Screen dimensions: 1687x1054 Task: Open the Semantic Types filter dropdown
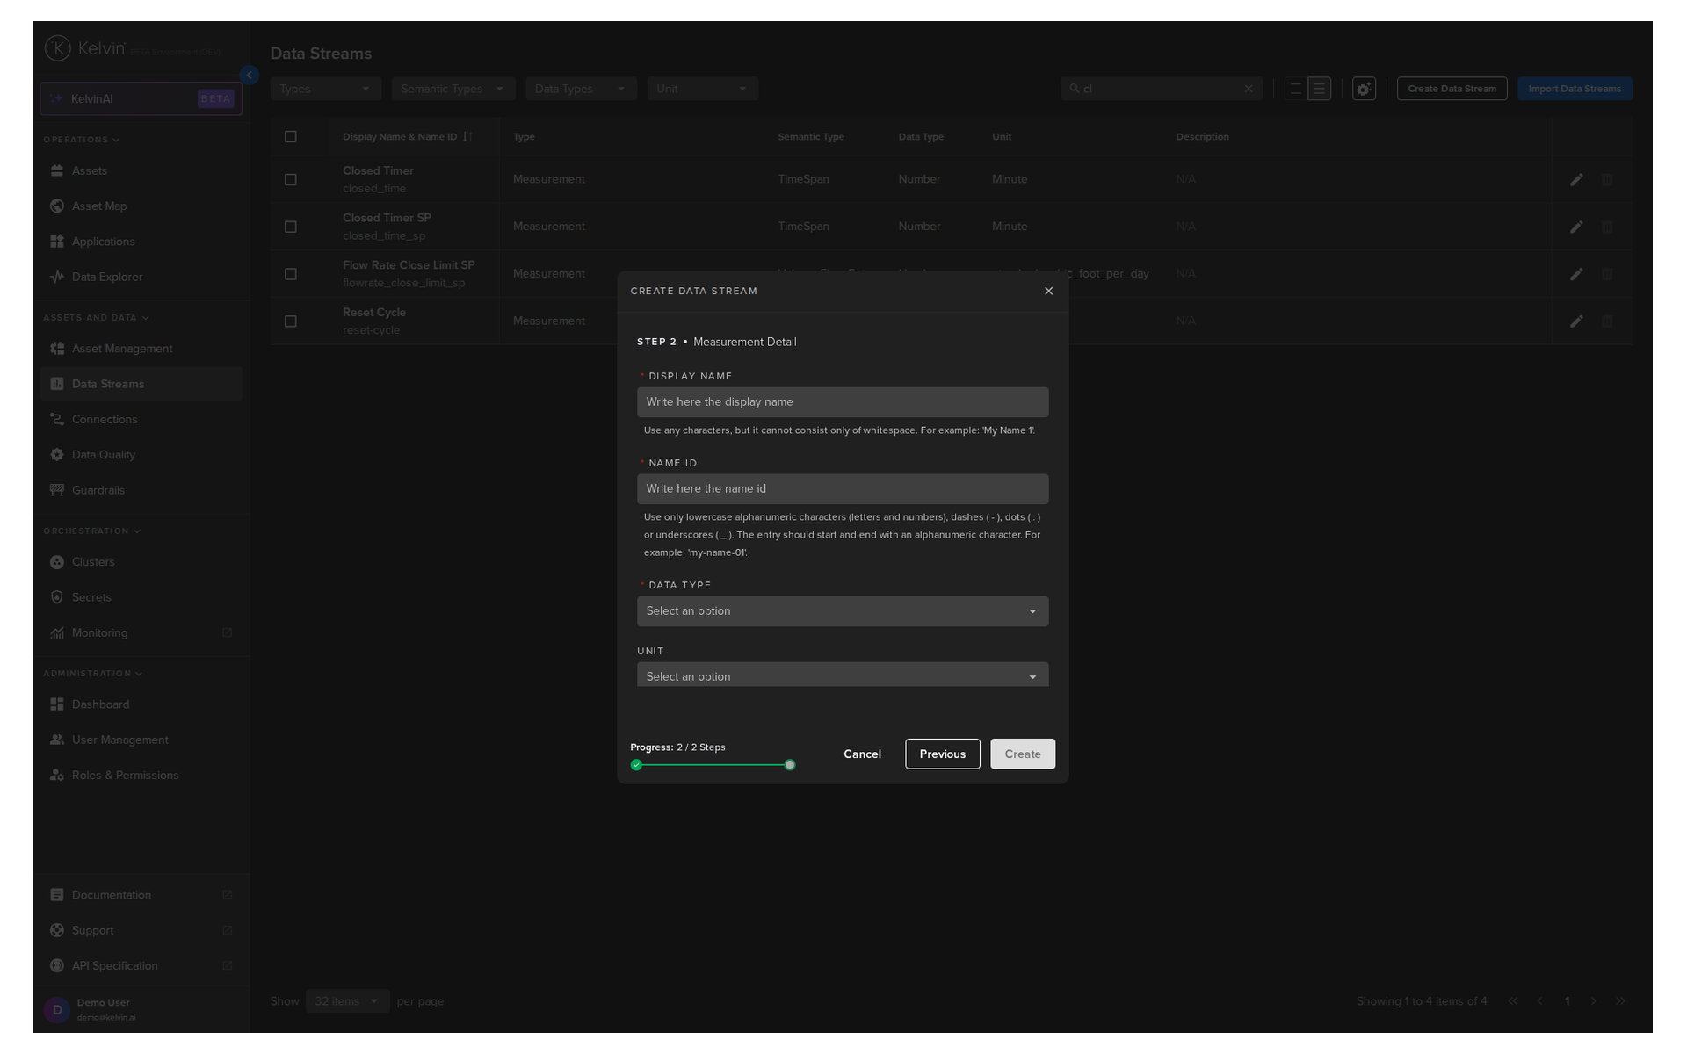453,89
